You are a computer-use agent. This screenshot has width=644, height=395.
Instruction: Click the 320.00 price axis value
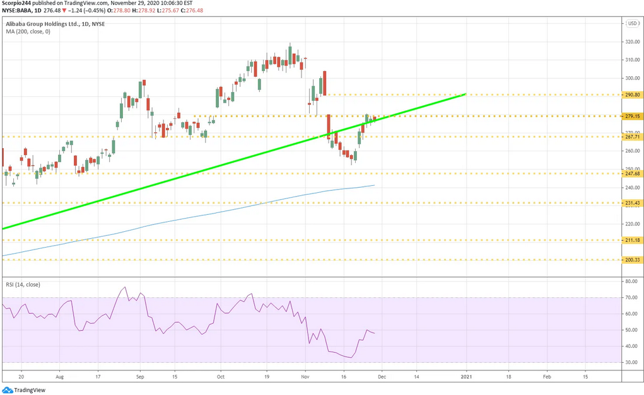[x=633, y=42]
